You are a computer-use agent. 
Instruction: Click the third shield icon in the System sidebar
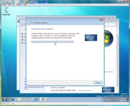(x=22, y=40)
